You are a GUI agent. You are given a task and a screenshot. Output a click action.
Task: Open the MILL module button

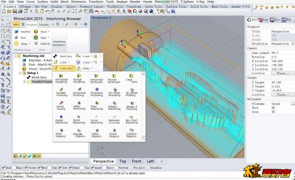[16, 24]
